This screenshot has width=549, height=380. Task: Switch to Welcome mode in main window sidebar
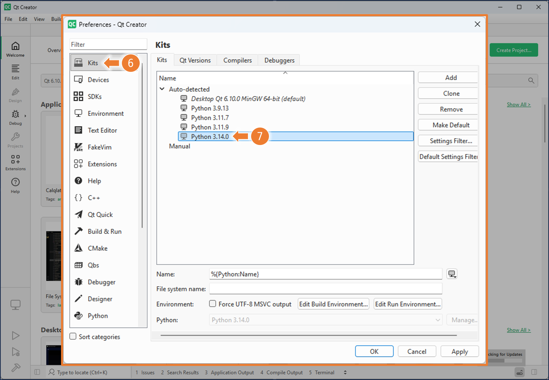tap(15, 49)
